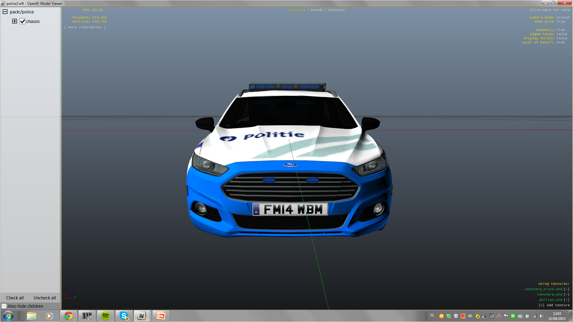Click the vehshare.wtd texture name
This screenshot has height=322, width=573.
point(549,295)
